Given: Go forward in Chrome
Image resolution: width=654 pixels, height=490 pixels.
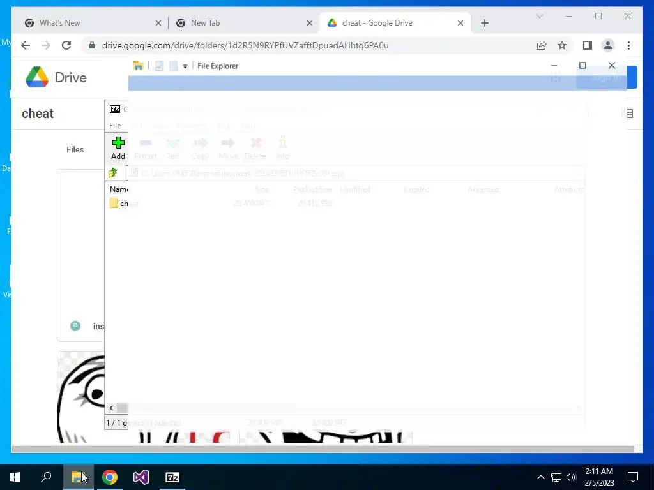Looking at the screenshot, I should pyautogui.click(x=46, y=45).
